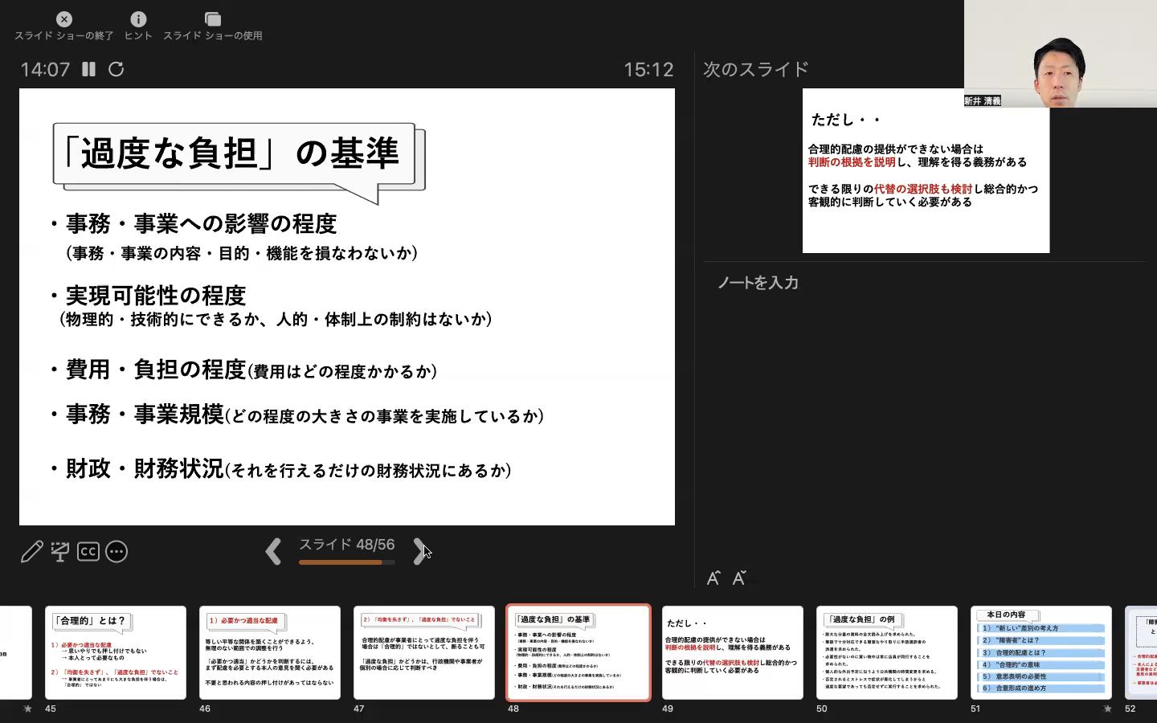1157x723 pixels.
Task: Open slide 51 本日の内容 thumbnail
Action: click(x=1040, y=652)
